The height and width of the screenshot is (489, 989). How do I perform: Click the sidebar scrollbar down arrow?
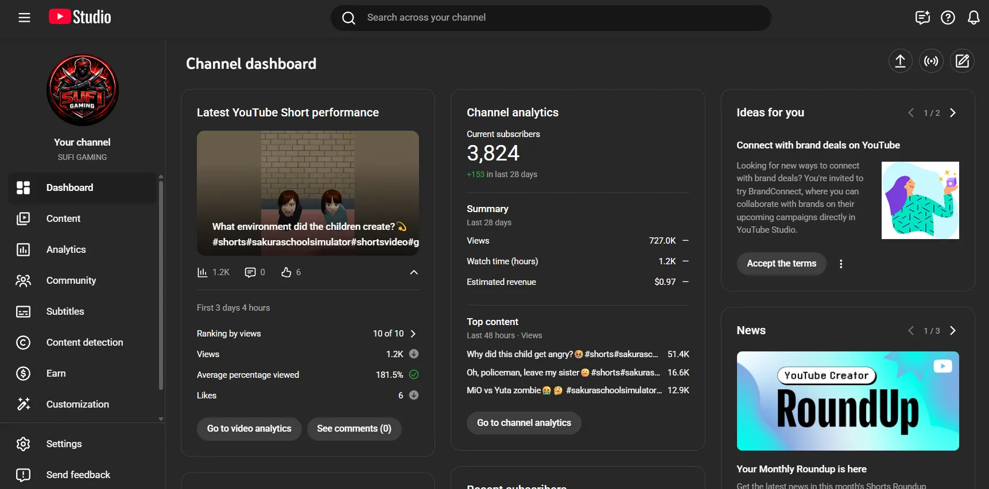pos(161,419)
